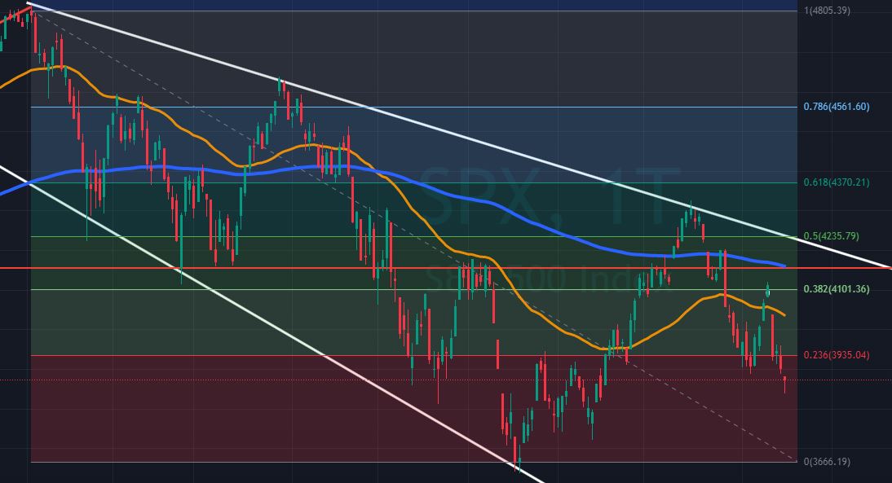Click the blue-shaded zone above the 0.786 level
Viewport: 892px width, 483px height.
pyautogui.click(x=489, y=57)
